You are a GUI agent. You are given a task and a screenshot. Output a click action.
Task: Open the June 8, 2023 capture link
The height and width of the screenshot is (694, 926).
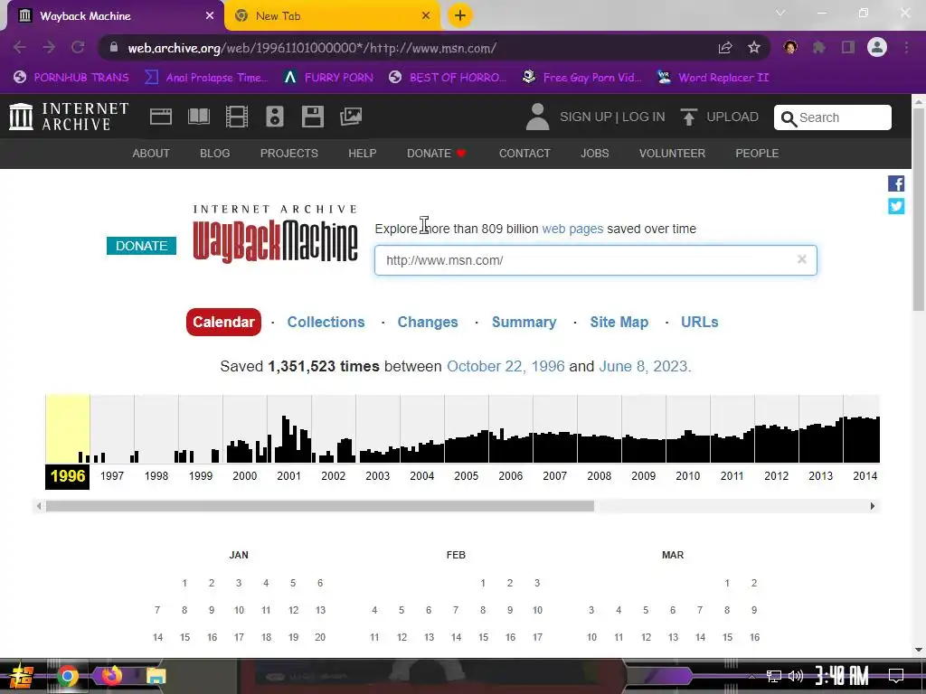tap(643, 367)
